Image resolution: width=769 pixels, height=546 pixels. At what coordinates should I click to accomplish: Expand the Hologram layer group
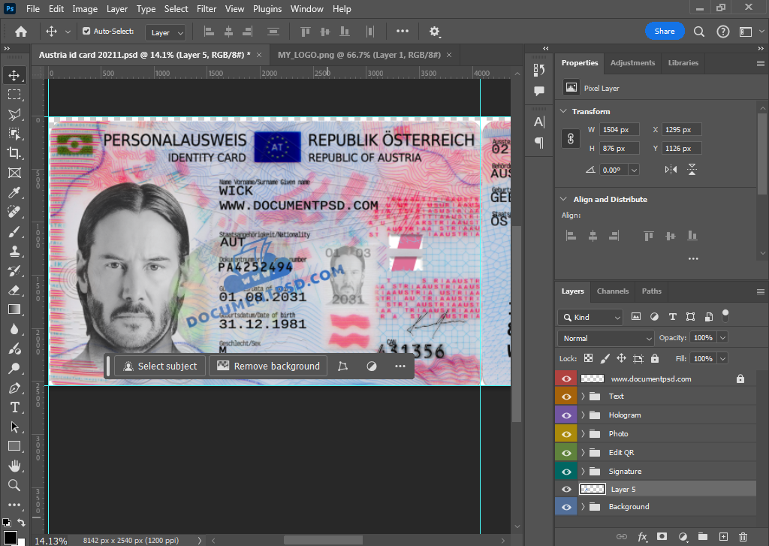click(583, 415)
